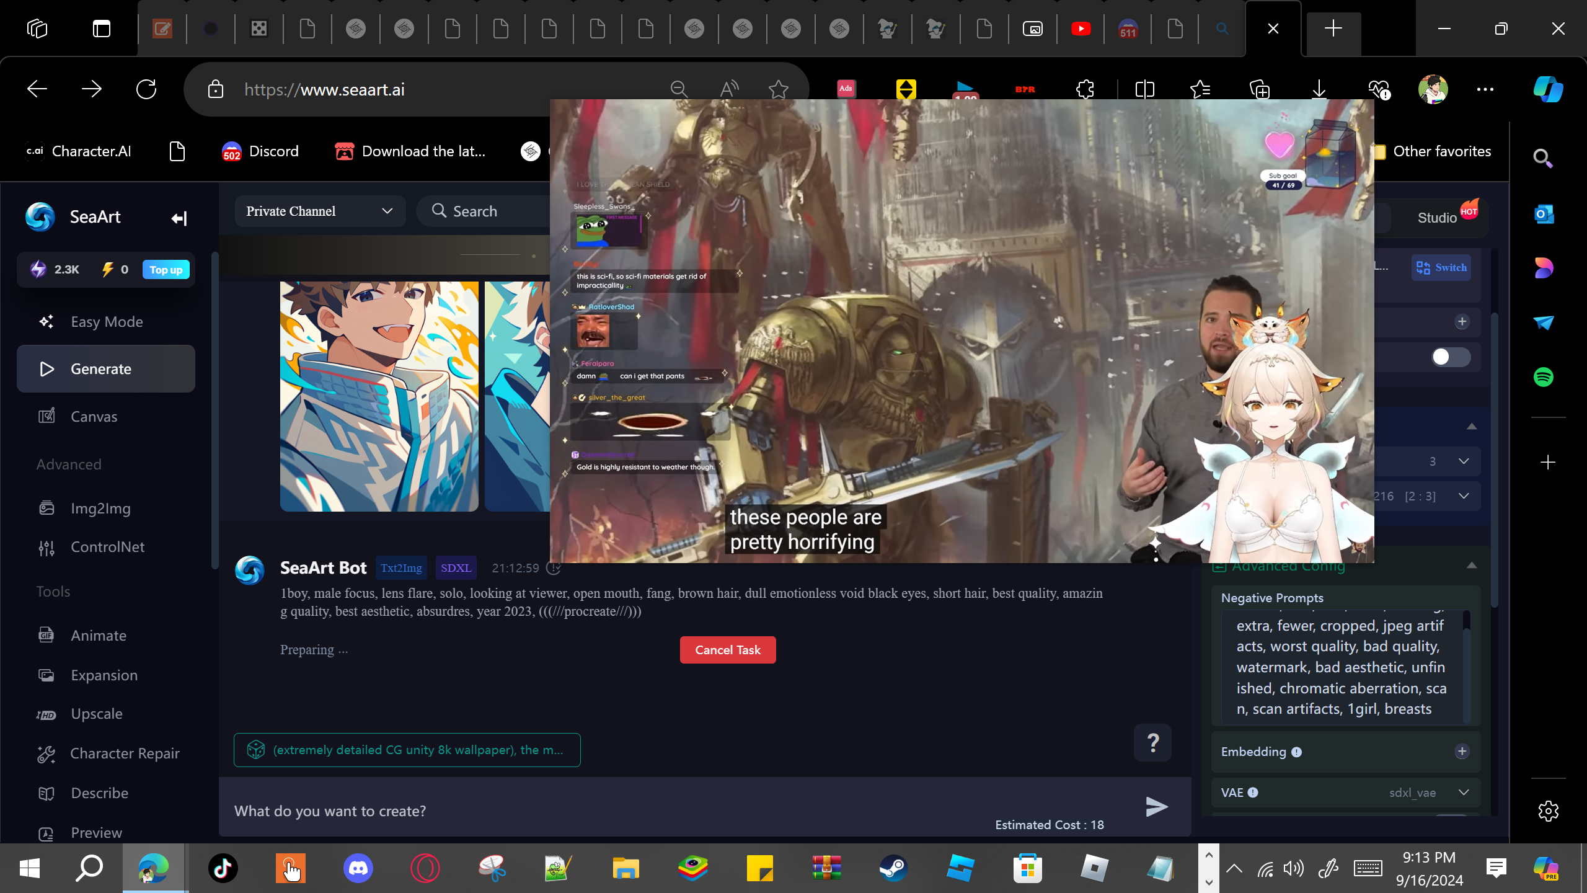
Task: Open Character.AI bookmark
Action: tap(78, 151)
